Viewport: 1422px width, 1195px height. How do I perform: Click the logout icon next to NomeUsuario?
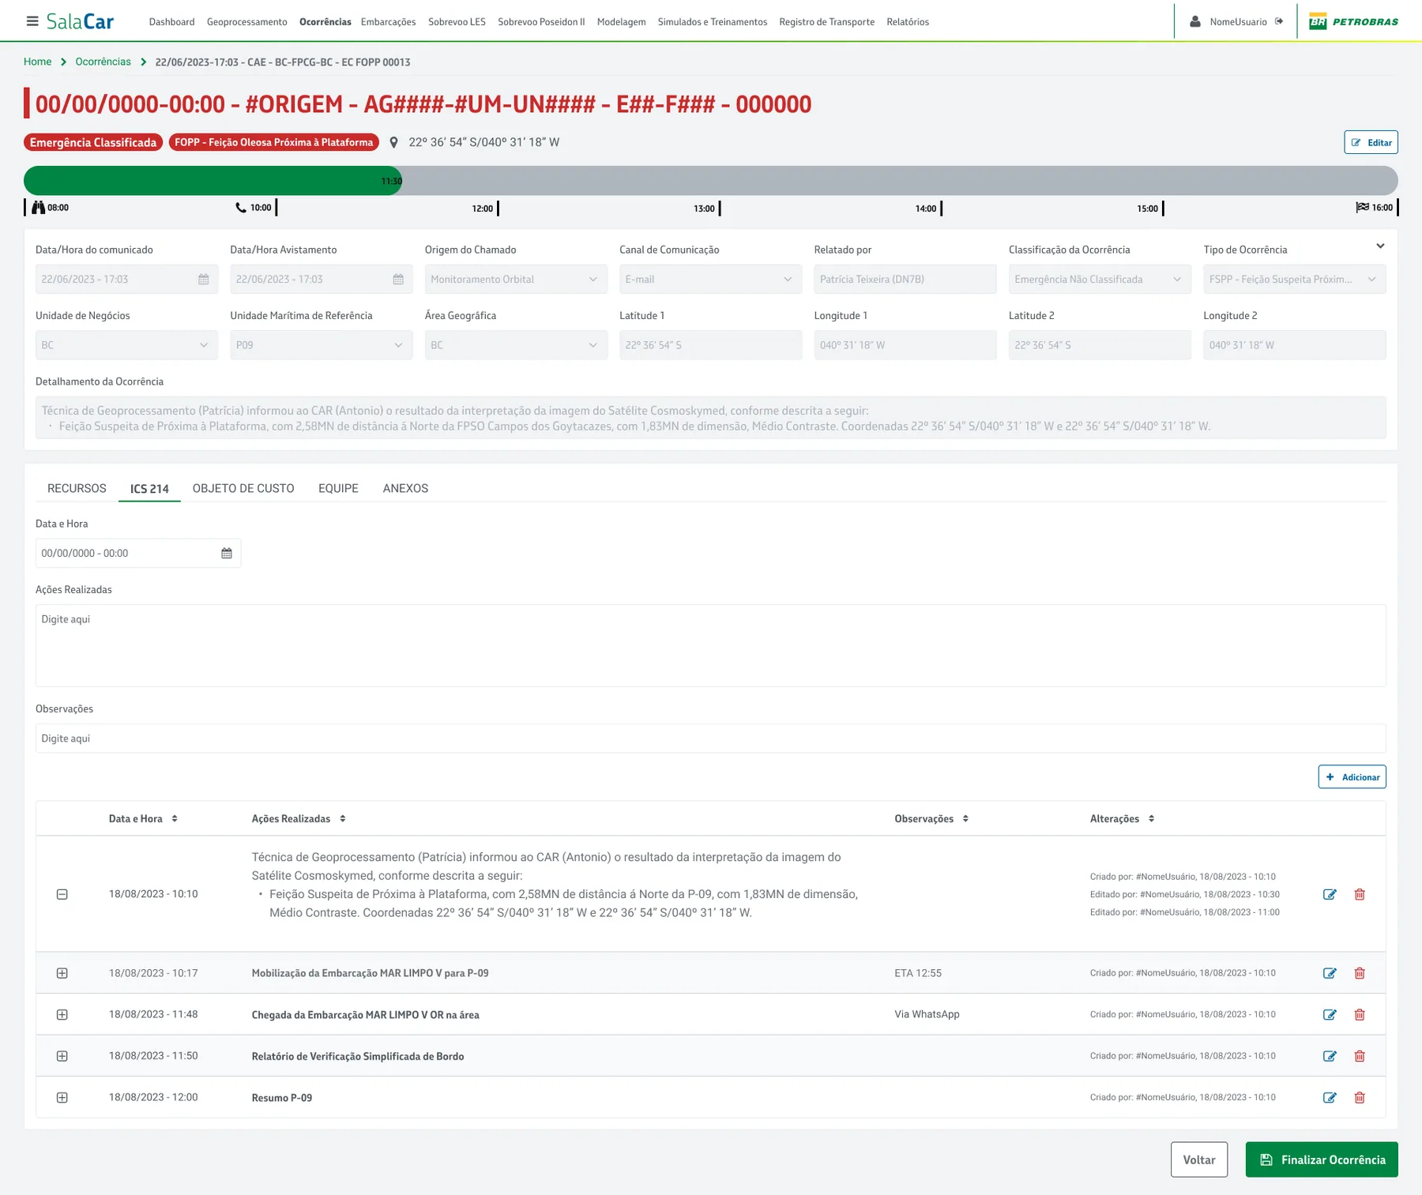click(1278, 21)
